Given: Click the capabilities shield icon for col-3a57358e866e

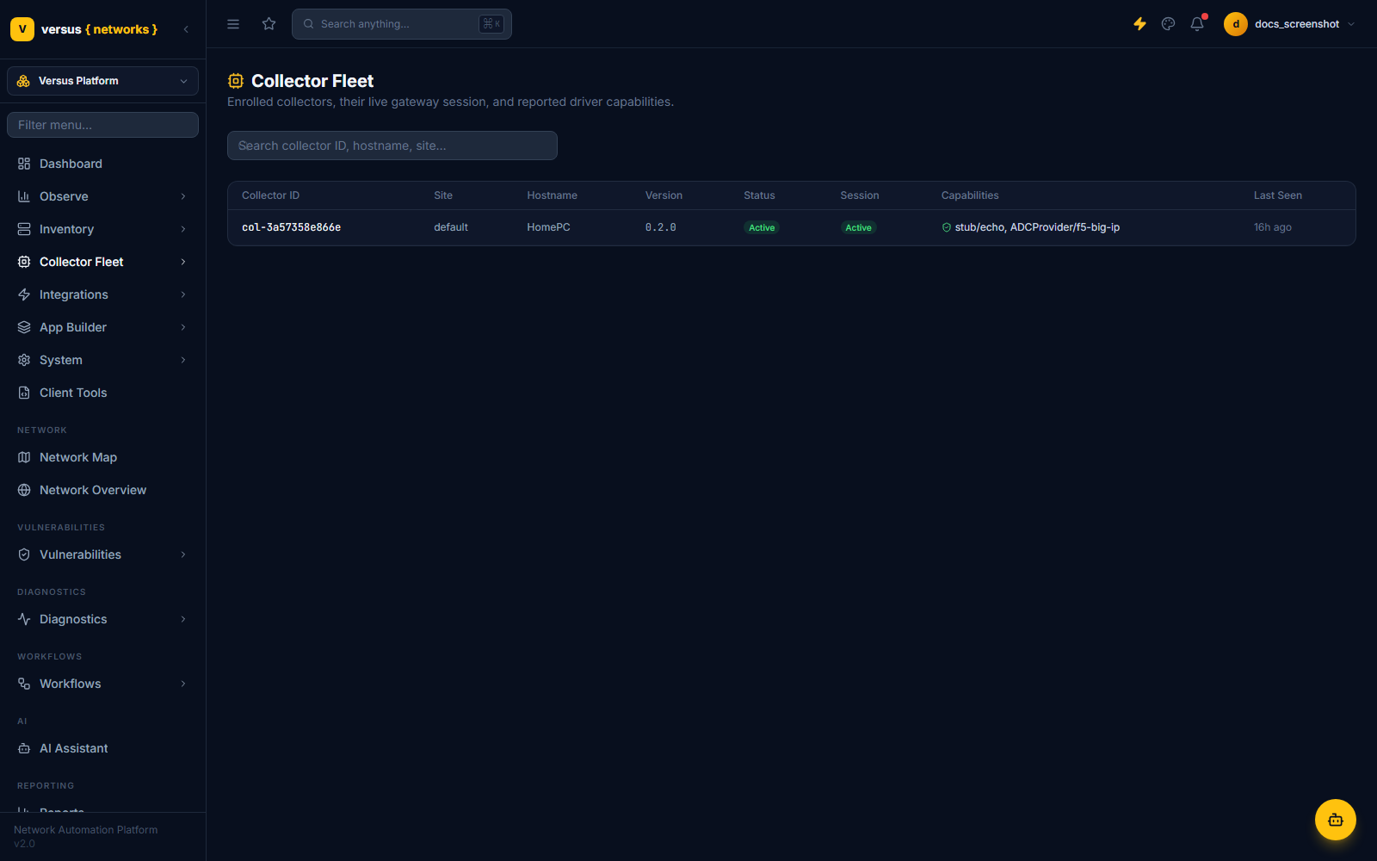Looking at the screenshot, I should [947, 227].
